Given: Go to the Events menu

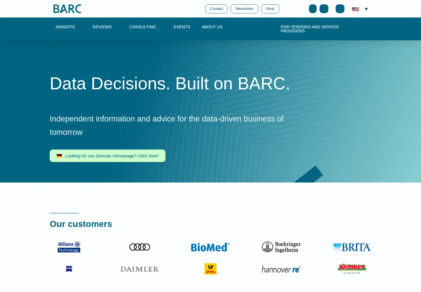Looking at the screenshot, I should pos(182,27).
